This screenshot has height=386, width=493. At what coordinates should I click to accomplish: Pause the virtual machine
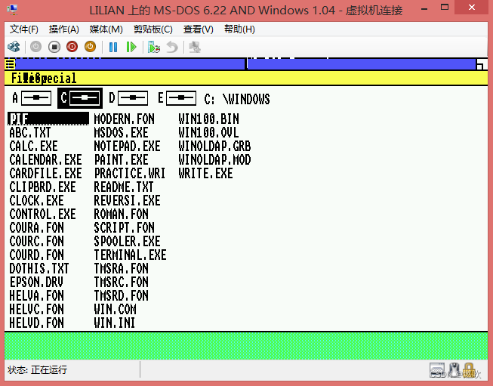point(113,47)
